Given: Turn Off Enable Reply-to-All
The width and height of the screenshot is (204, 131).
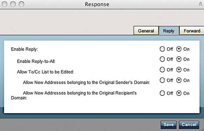Looking at the screenshot, I should pyautogui.click(x=162, y=59).
